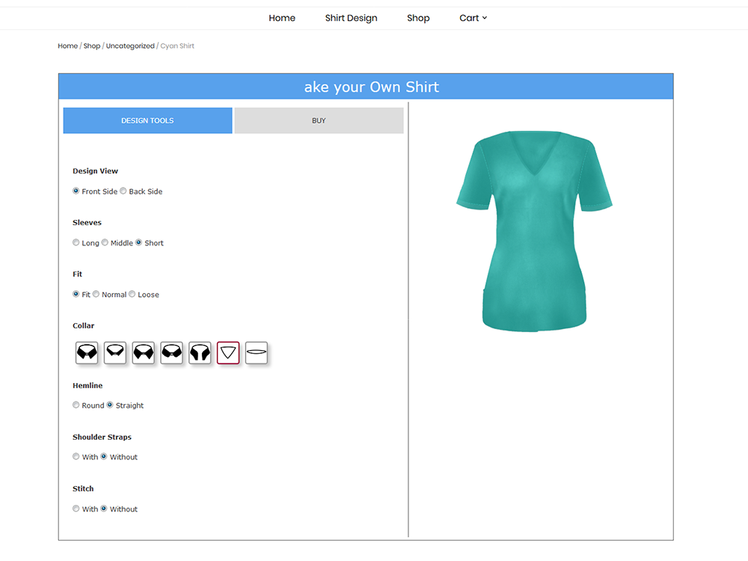
Task: Click Home breadcrumb link
Action: (68, 46)
